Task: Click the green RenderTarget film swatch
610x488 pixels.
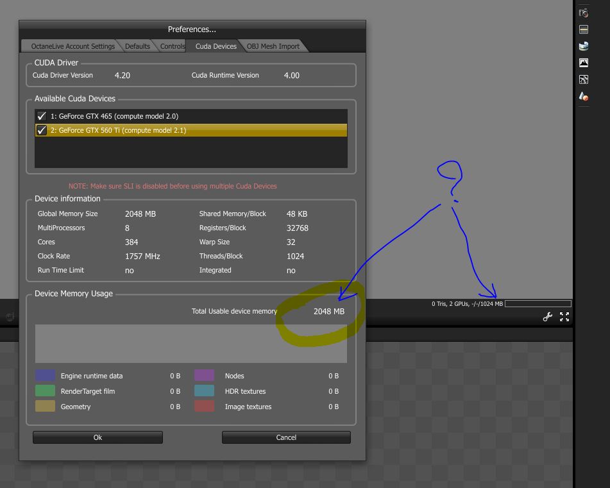Action: (x=45, y=391)
